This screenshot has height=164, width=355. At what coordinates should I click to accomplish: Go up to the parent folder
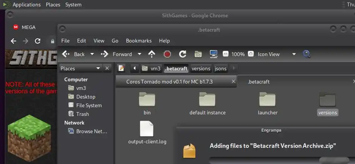pos(152,54)
